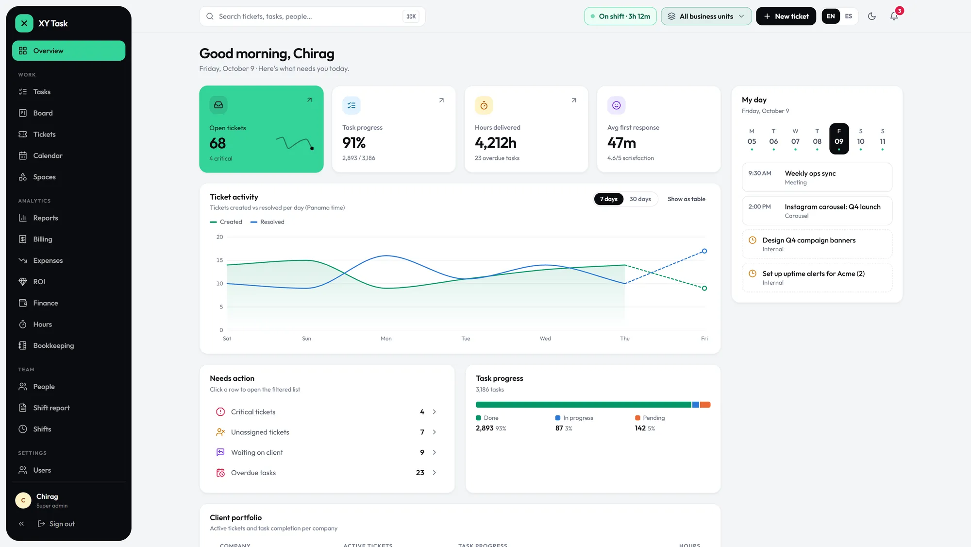The image size is (971, 547).
Task: Select Saturday 10 in My day calendar
Action: pos(860,139)
